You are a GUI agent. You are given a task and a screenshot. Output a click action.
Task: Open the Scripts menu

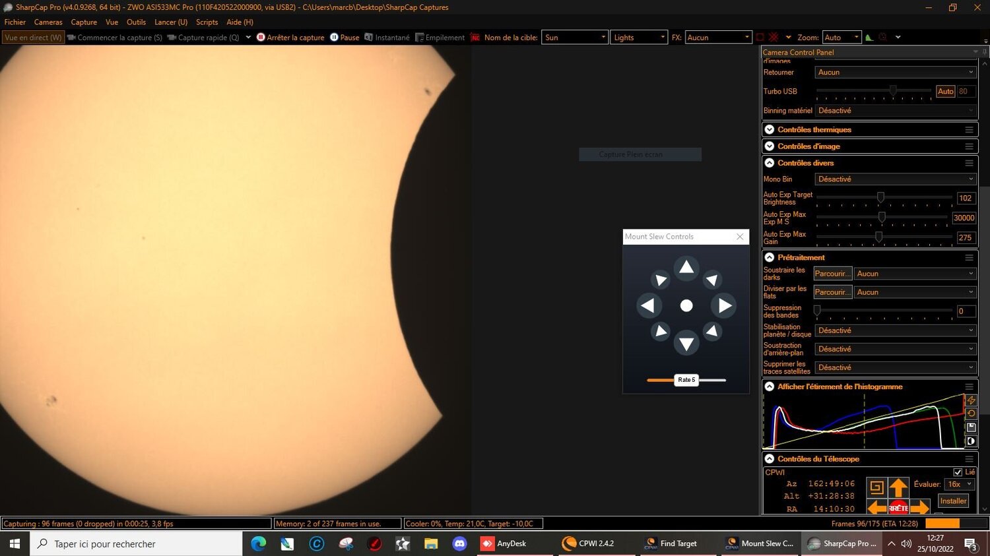click(207, 22)
